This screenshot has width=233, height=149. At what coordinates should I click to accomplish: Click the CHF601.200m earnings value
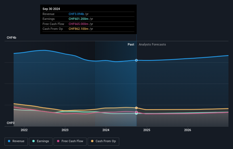point(78,19)
